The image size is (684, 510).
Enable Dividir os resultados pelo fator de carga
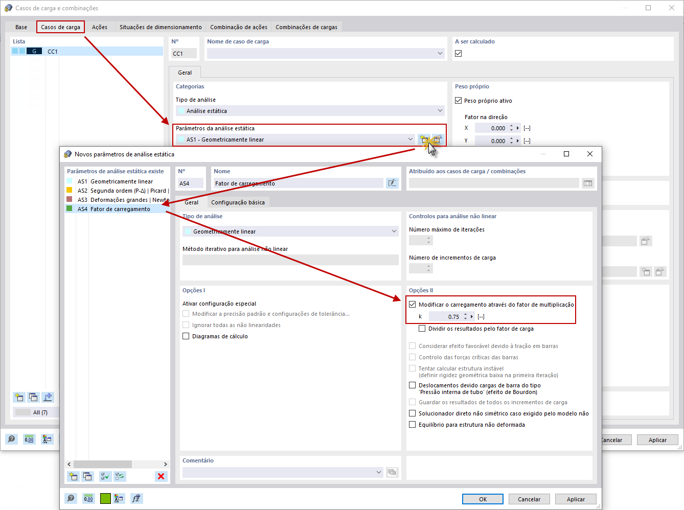tap(422, 329)
